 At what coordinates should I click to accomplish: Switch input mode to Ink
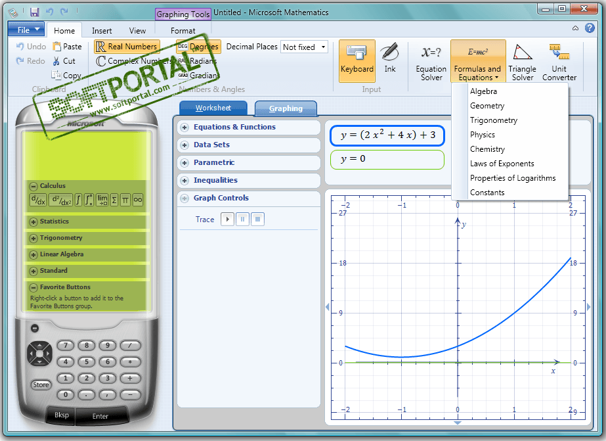[390, 58]
